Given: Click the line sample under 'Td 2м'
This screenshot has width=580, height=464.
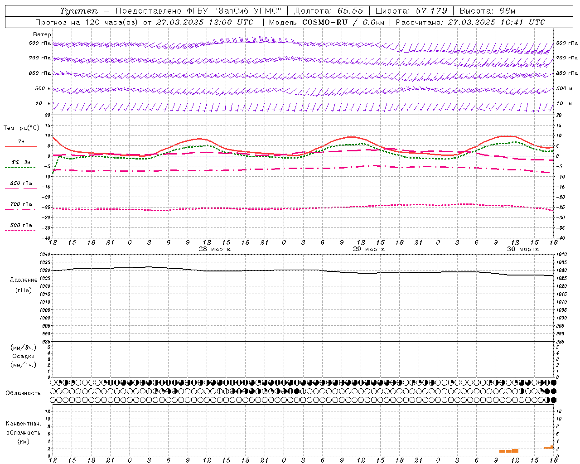Looking at the screenshot, I should (x=20, y=168).
